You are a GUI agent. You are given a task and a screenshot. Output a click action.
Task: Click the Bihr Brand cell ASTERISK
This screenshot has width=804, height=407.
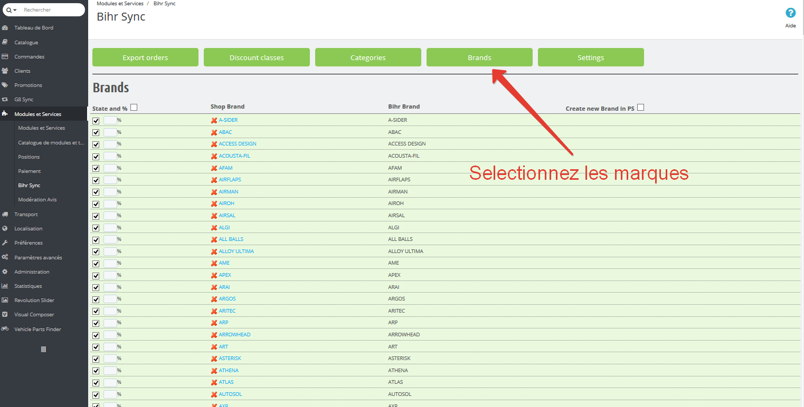click(x=400, y=358)
